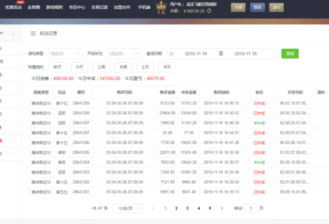329x224 pixels.
Task: Open 交易记录 menu item
Action: click(x=99, y=7)
